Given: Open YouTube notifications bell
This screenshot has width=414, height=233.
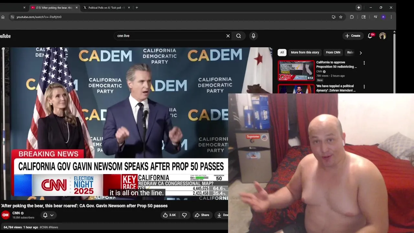Looking at the screenshot, I should [x=370, y=36].
